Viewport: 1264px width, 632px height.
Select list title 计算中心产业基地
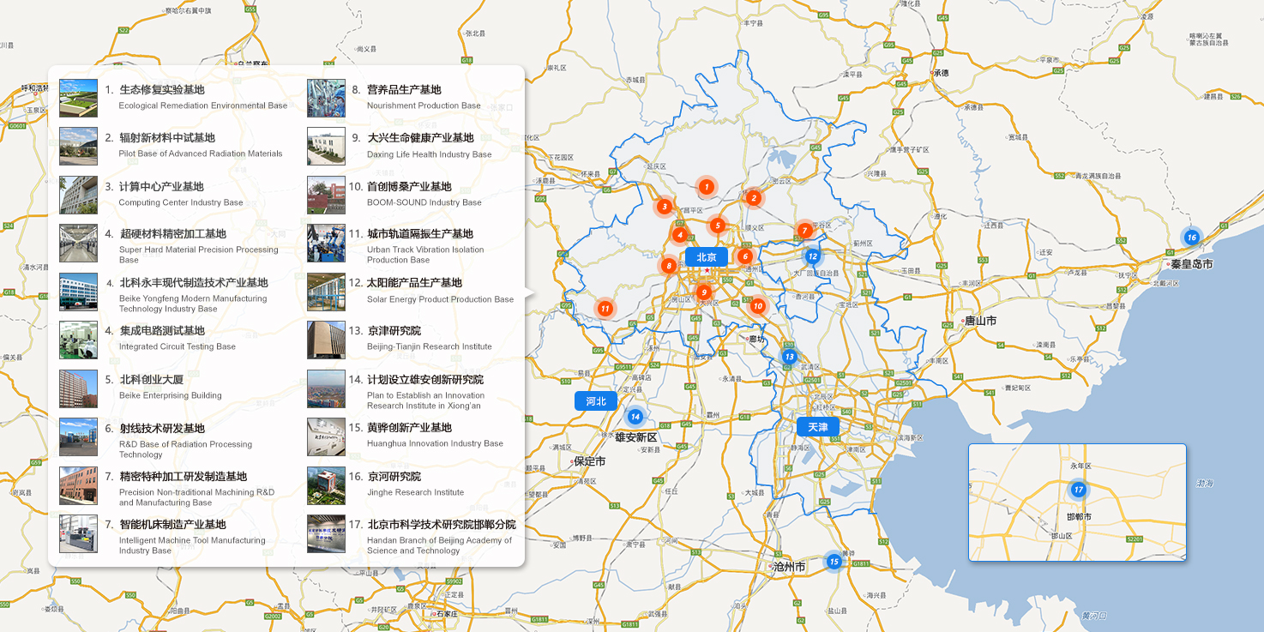(161, 186)
